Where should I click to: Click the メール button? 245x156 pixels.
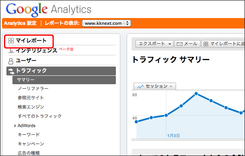pyautogui.click(x=187, y=44)
